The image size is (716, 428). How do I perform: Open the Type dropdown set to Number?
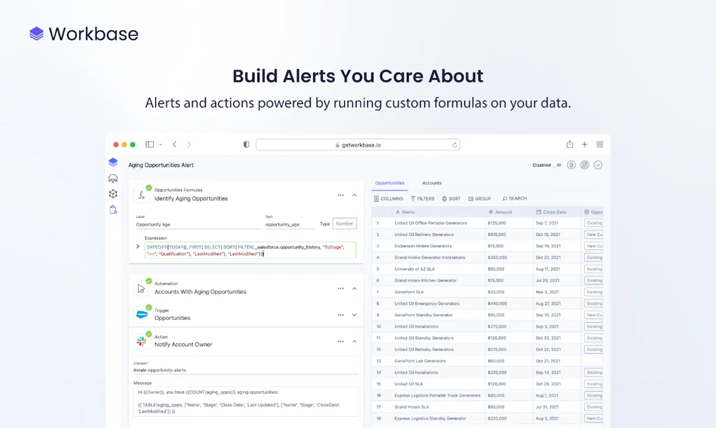point(345,223)
